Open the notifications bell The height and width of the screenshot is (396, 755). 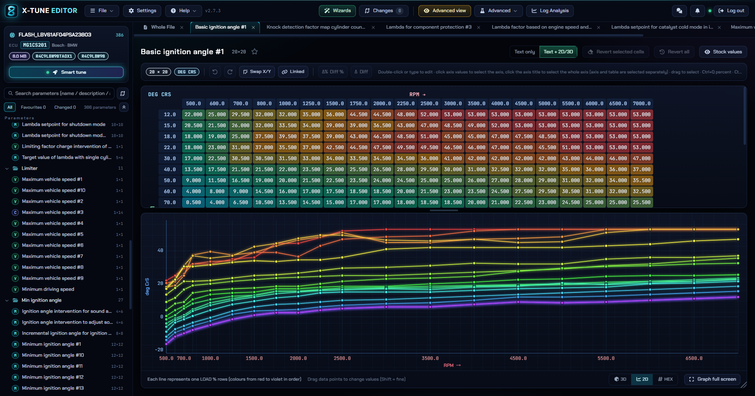coord(697,11)
